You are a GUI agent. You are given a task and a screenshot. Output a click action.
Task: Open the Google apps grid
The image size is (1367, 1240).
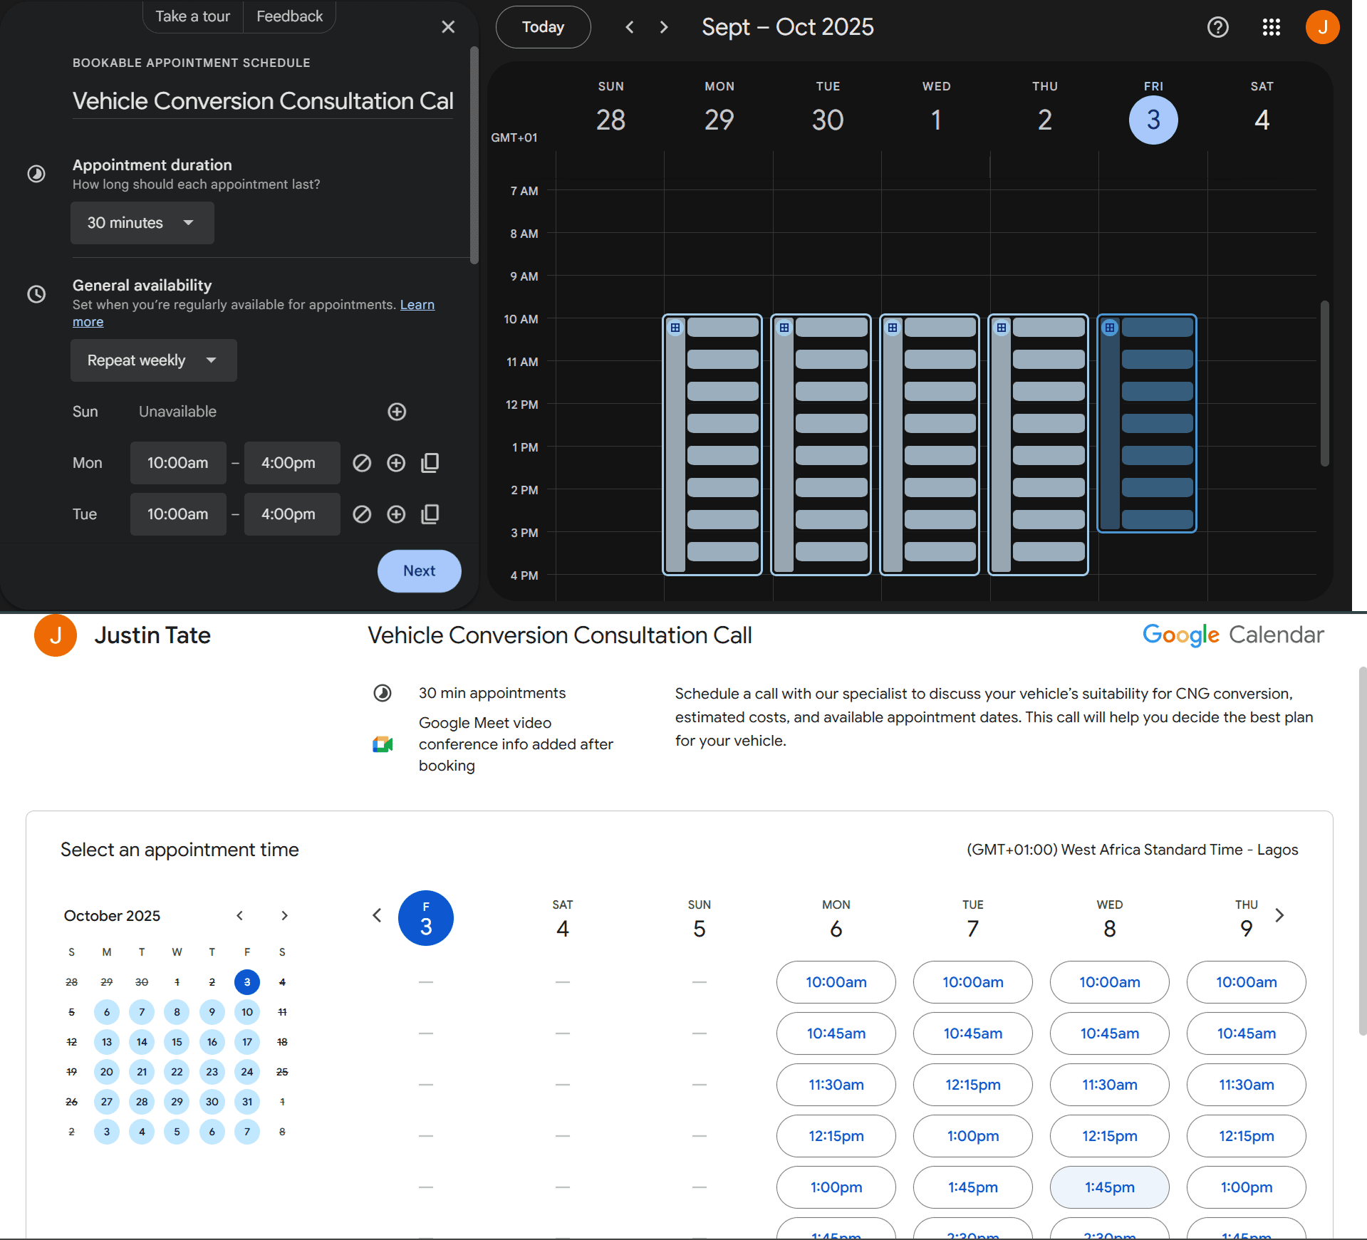click(x=1272, y=27)
